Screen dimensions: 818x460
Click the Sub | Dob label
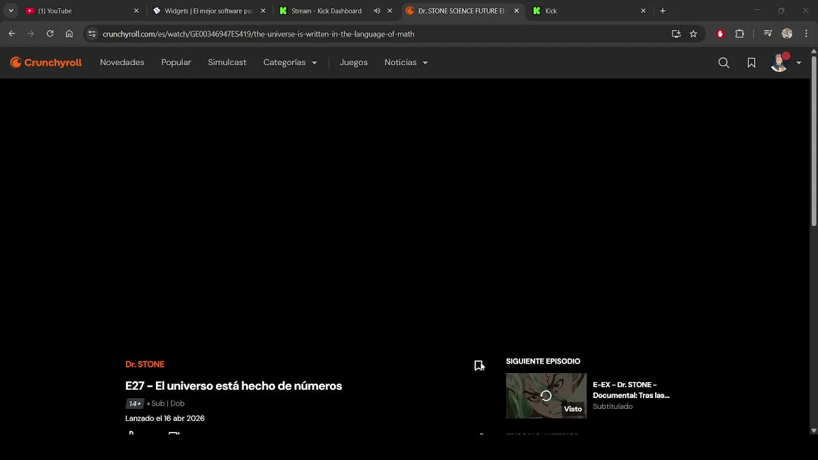click(168, 404)
